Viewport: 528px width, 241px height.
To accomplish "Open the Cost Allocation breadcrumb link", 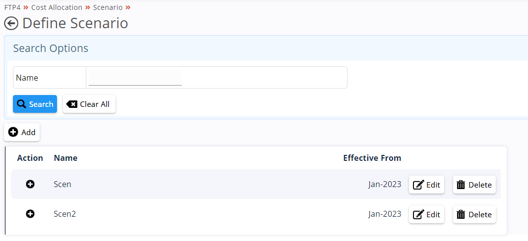I will click(x=57, y=7).
